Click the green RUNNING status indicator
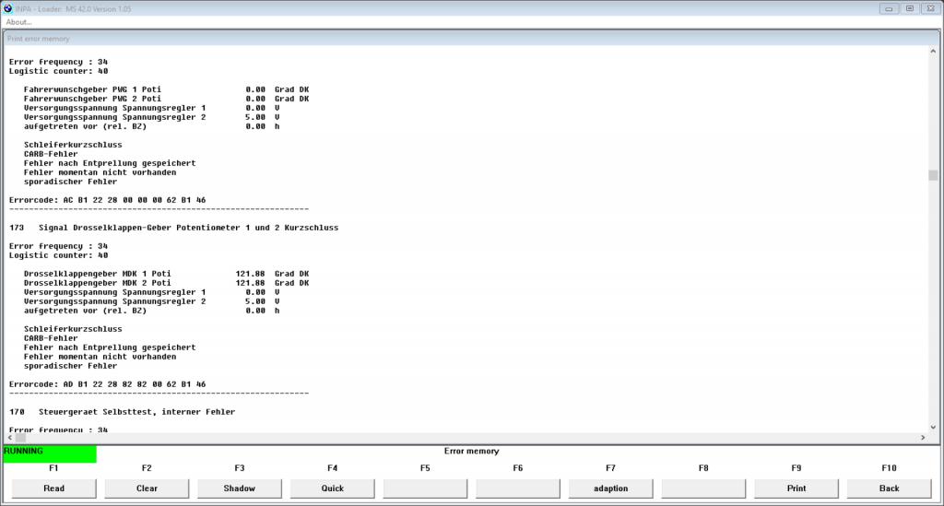 click(x=50, y=454)
